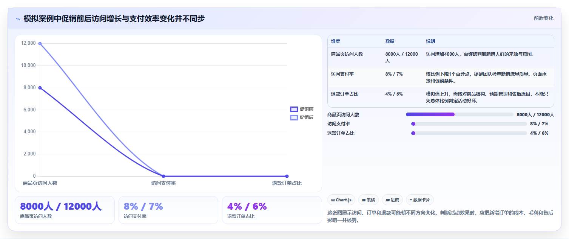Click the 促销后 legend color box
The width and height of the screenshot is (569, 239).
pyautogui.click(x=294, y=117)
